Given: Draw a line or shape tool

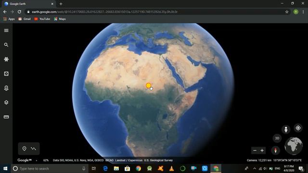Looking at the screenshot, I should point(33,148).
